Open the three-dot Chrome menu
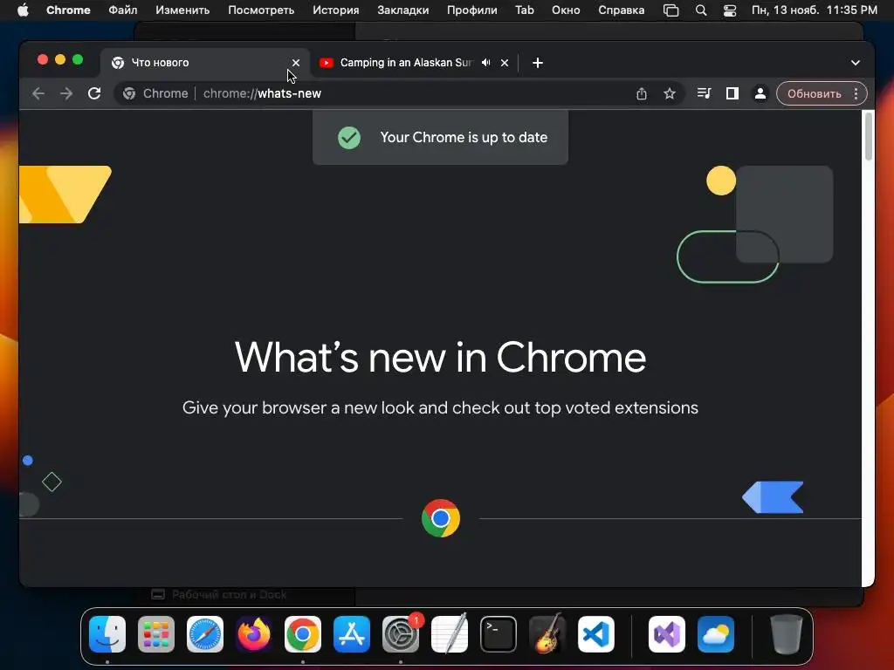 [x=856, y=93]
